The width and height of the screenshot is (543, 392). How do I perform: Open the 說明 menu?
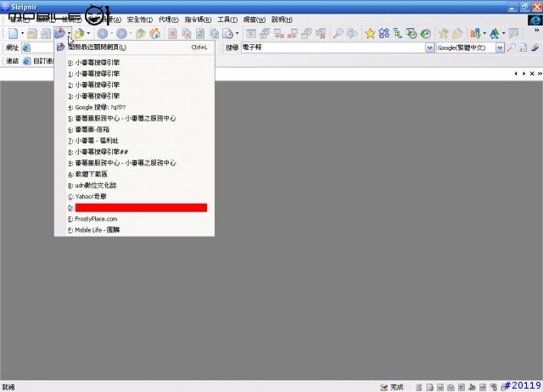tap(282, 20)
